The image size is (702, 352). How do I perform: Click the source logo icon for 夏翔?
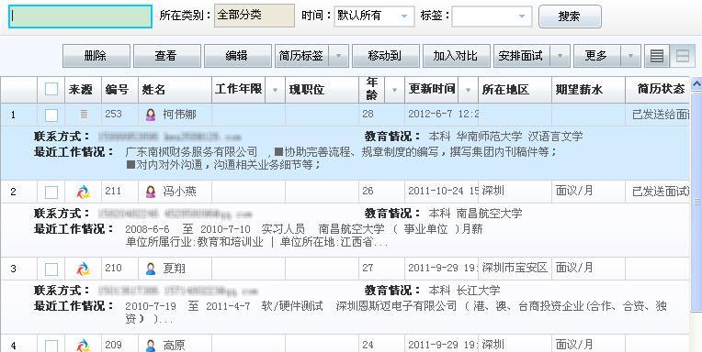tap(84, 269)
